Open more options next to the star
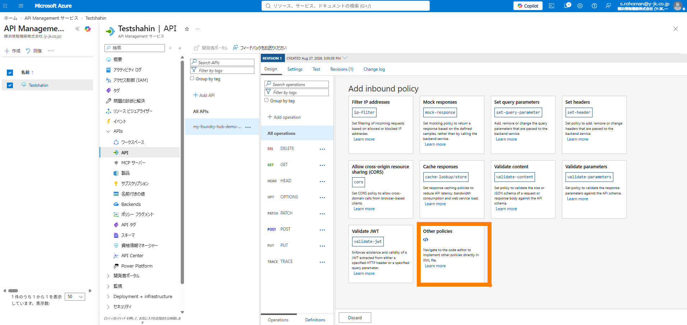The width and height of the screenshot is (687, 325). coord(197,29)
